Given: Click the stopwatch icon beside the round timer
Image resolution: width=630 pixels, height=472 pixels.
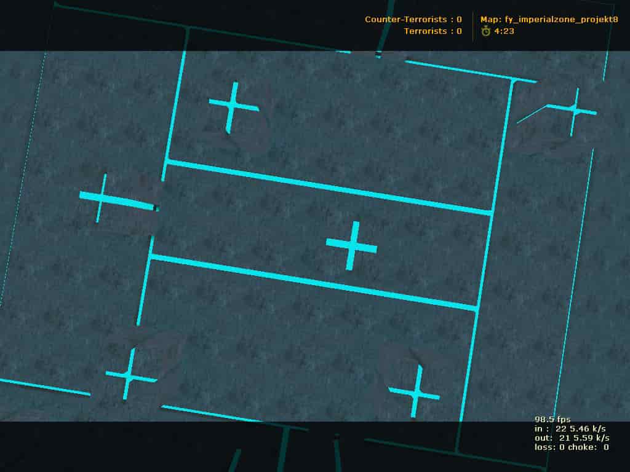Looking at the screenshot, I should [486, 31].
